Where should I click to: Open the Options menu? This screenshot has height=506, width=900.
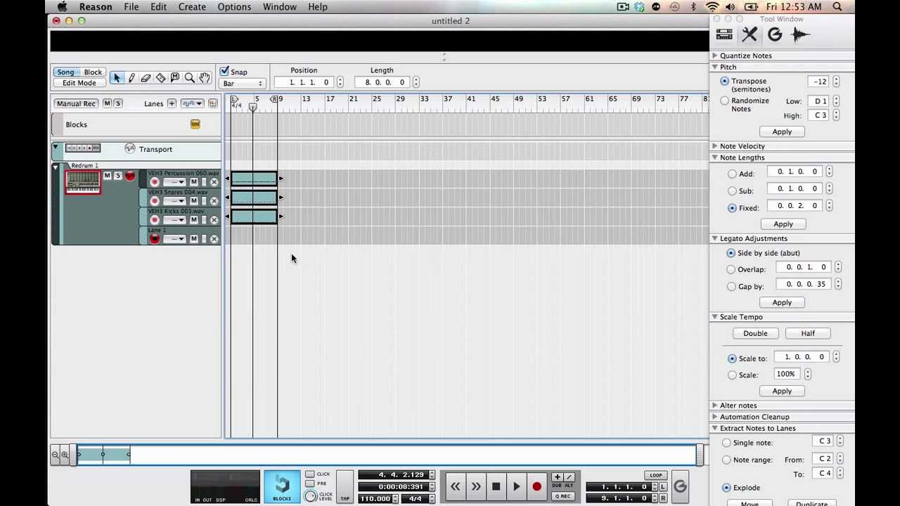pyautogui.click(x=234, y=7)
